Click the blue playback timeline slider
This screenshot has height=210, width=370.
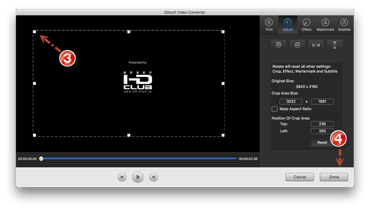(x=139, y=159)
